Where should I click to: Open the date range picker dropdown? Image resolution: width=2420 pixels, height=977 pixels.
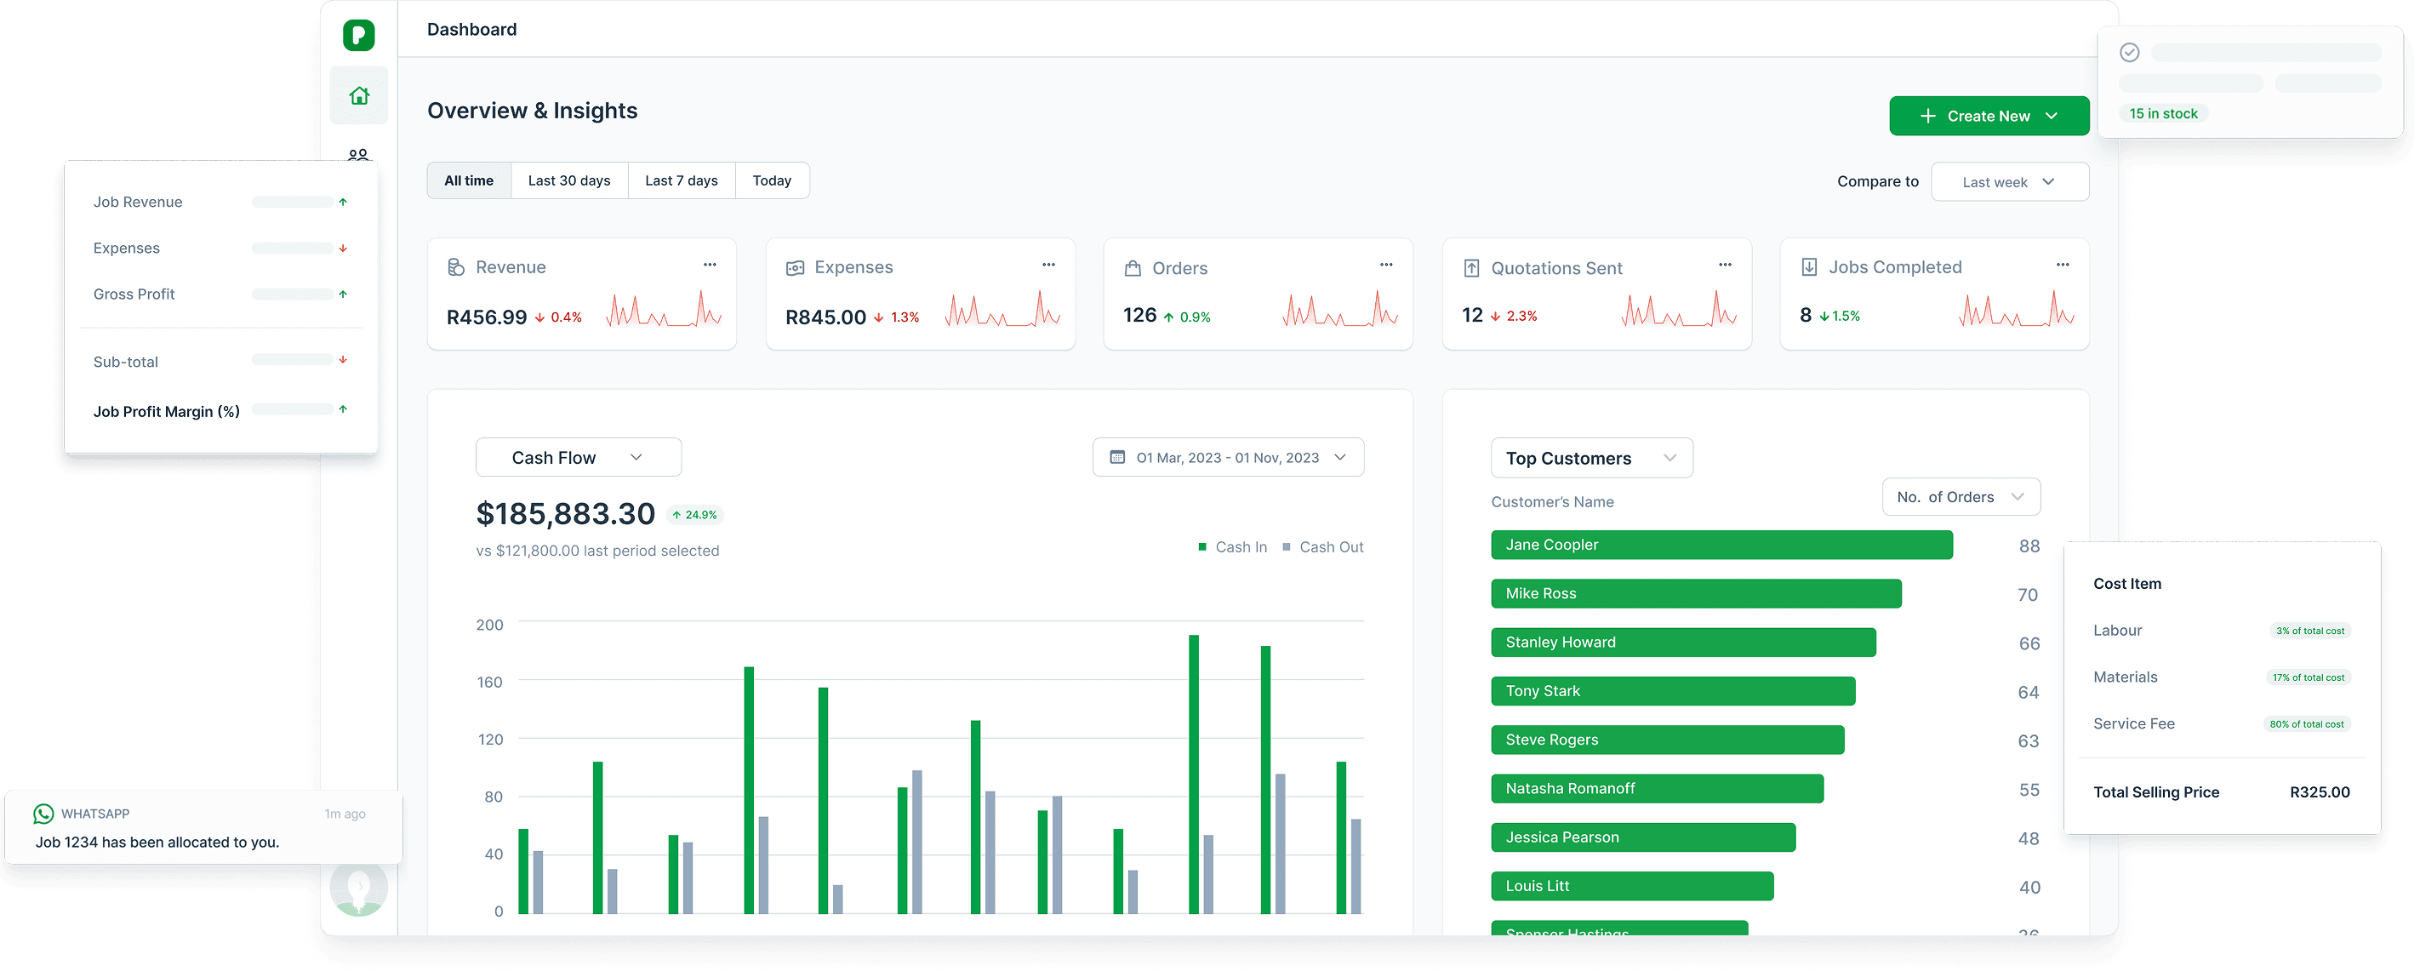[1227, 458]
